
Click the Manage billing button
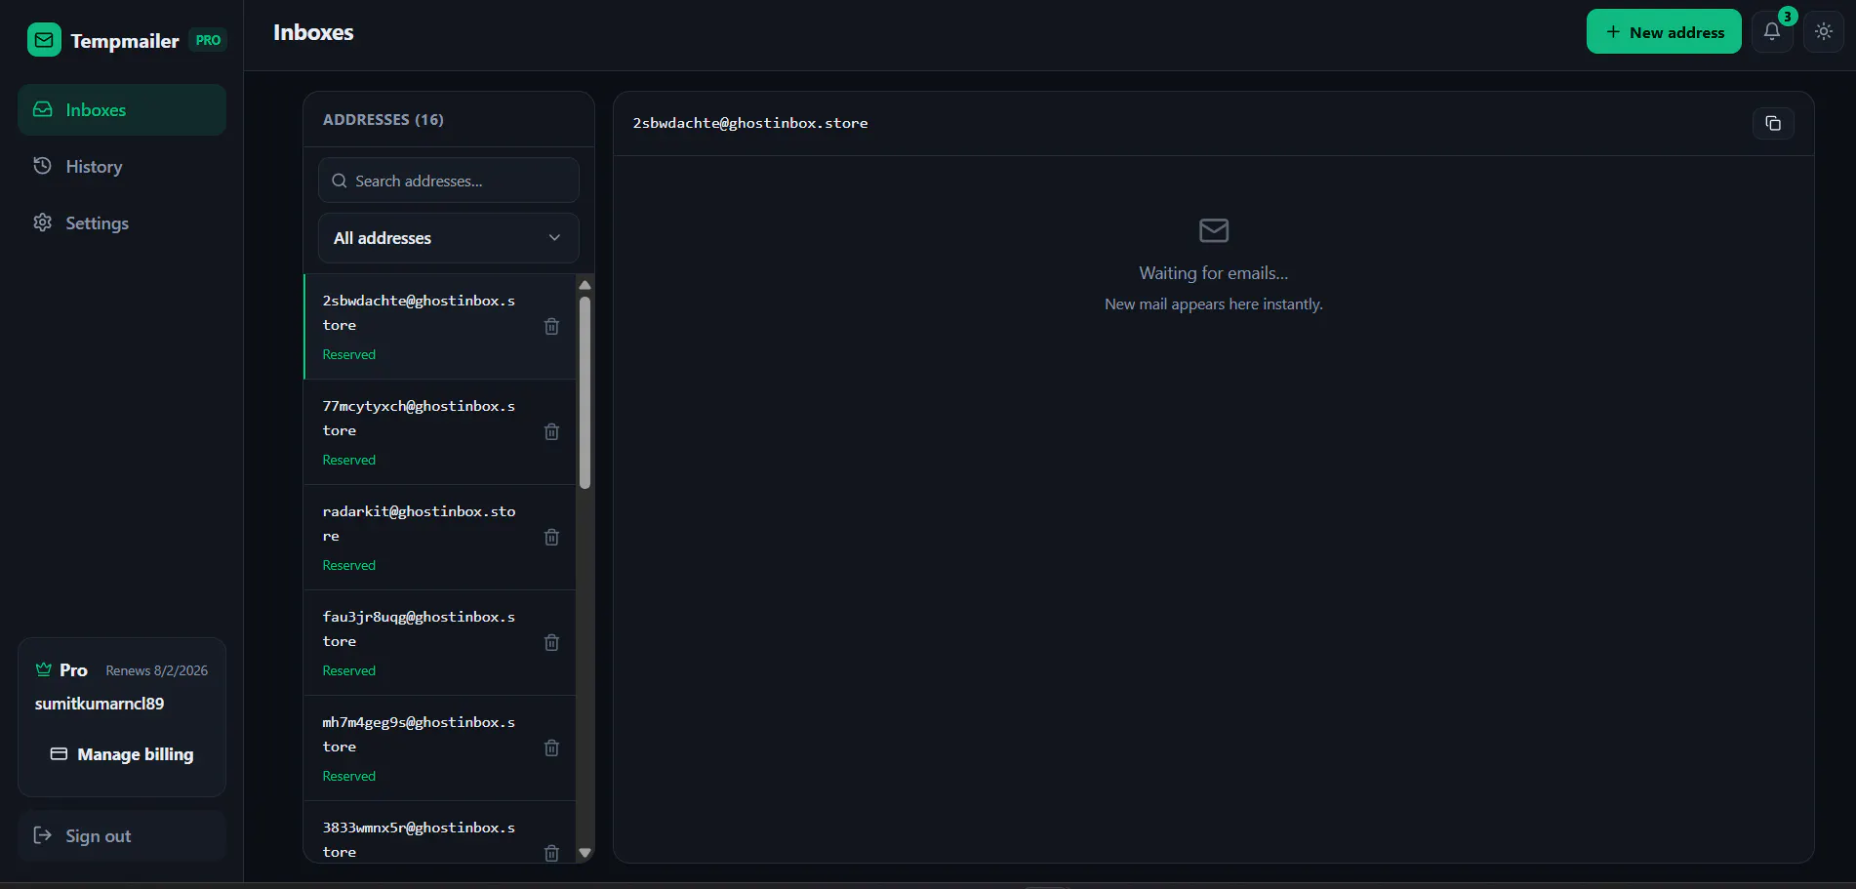[x=122, y=754]
